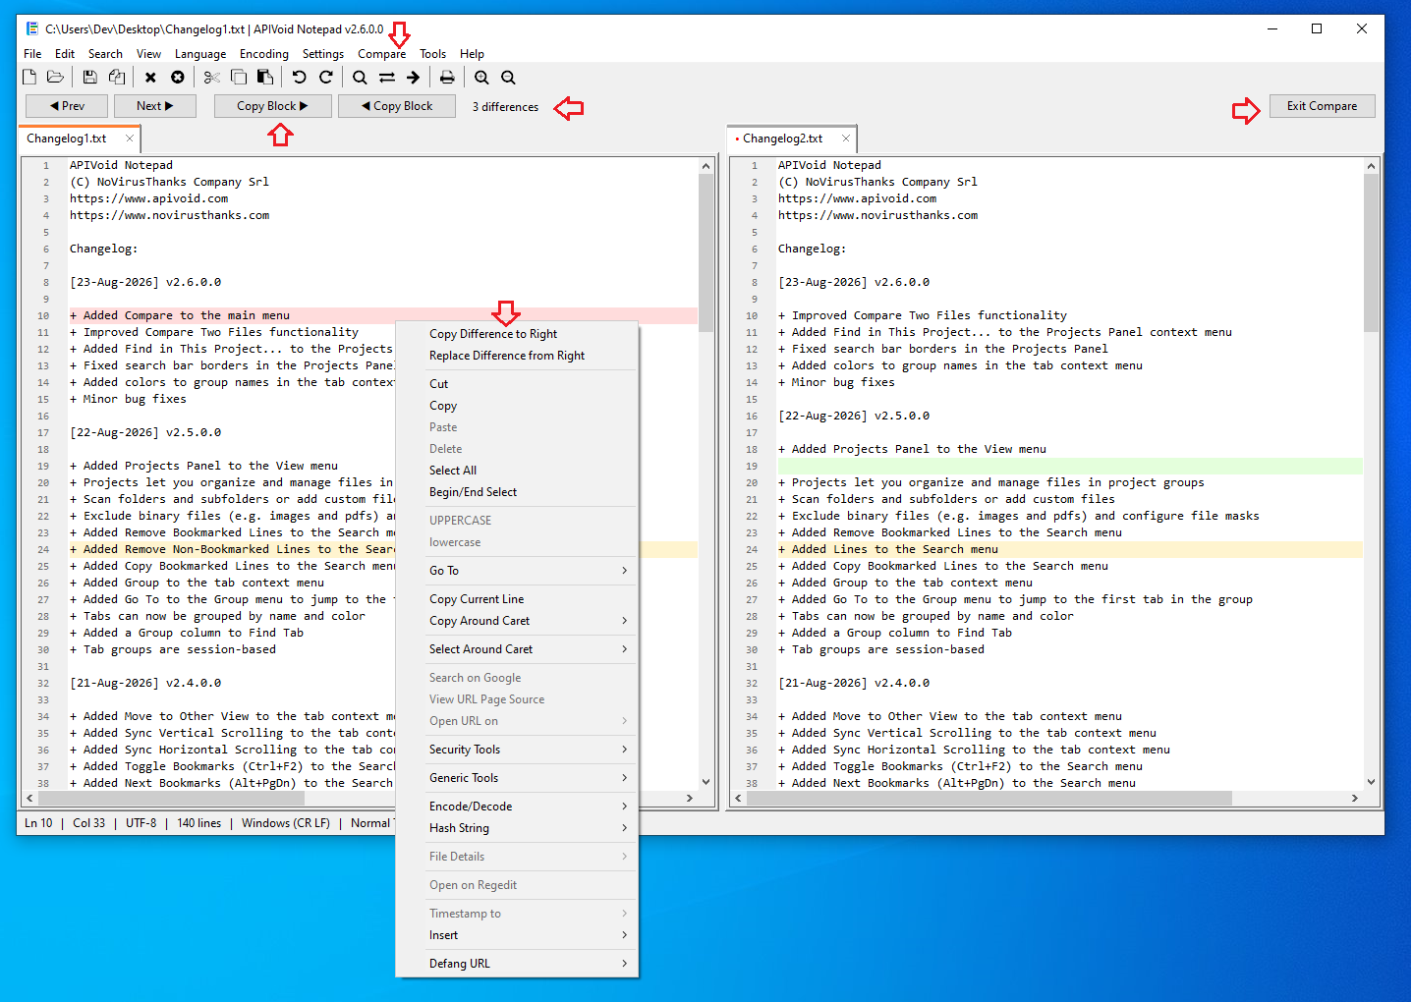Expand the Hash String submenu
Image resolution: width=1412 pixels, height=1002 pixels.
[517, 828]
